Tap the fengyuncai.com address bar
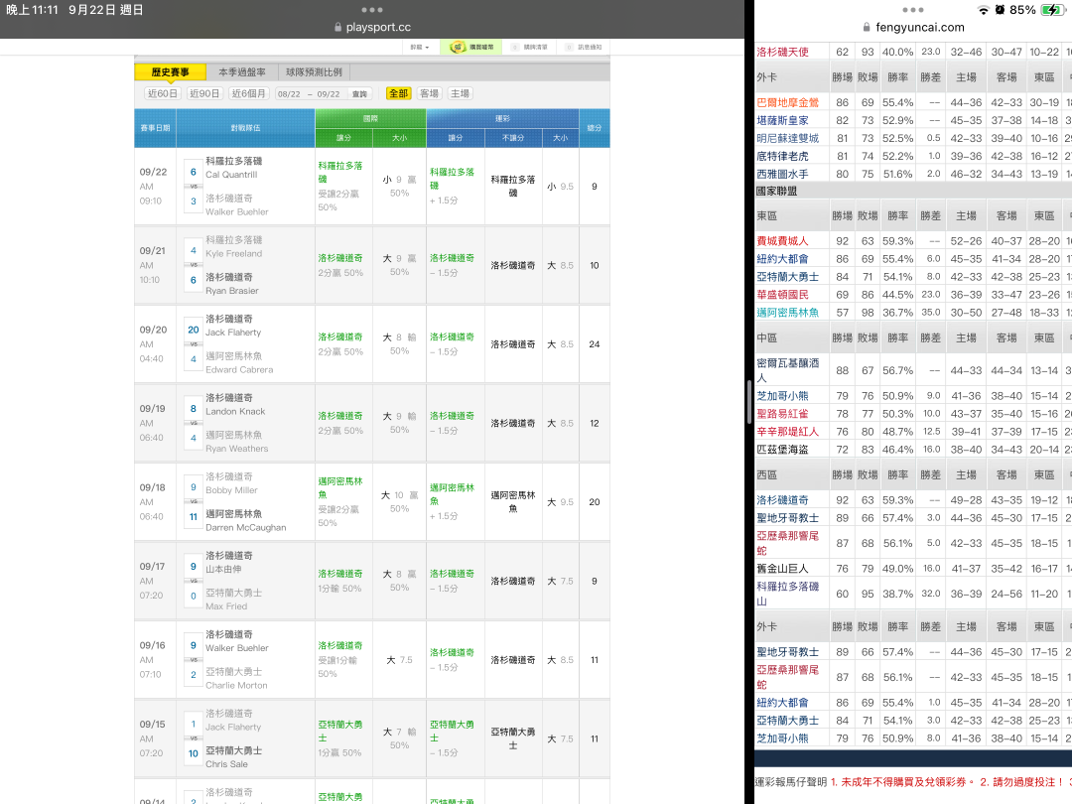Screen dimensions: 1072x804 click(x=913, y=28)
